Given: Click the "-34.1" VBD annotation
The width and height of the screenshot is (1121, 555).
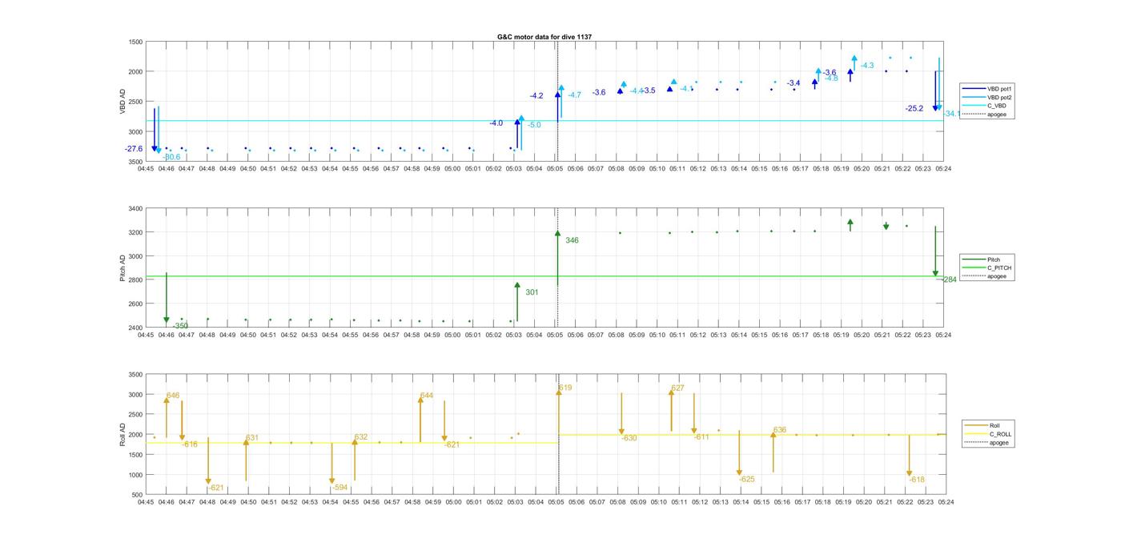Looking at the screenshot, I should [951, 114].
